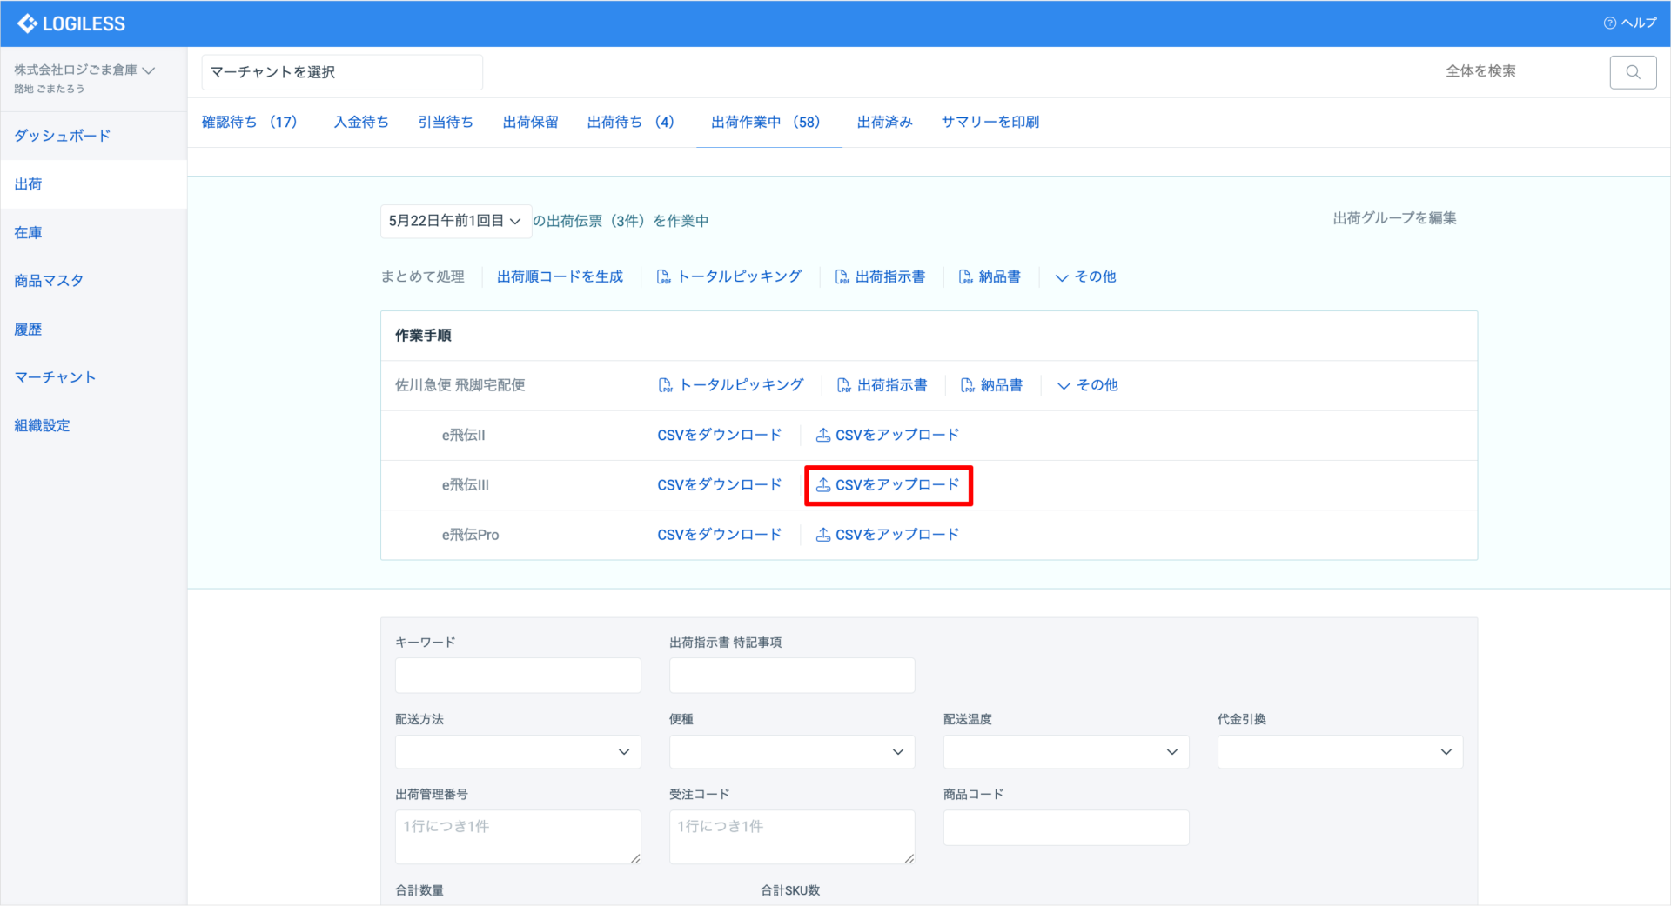Screen dimensions: 1671x906
Task: Click the top shipping instruction PDF icon
Action: point(842,276)
